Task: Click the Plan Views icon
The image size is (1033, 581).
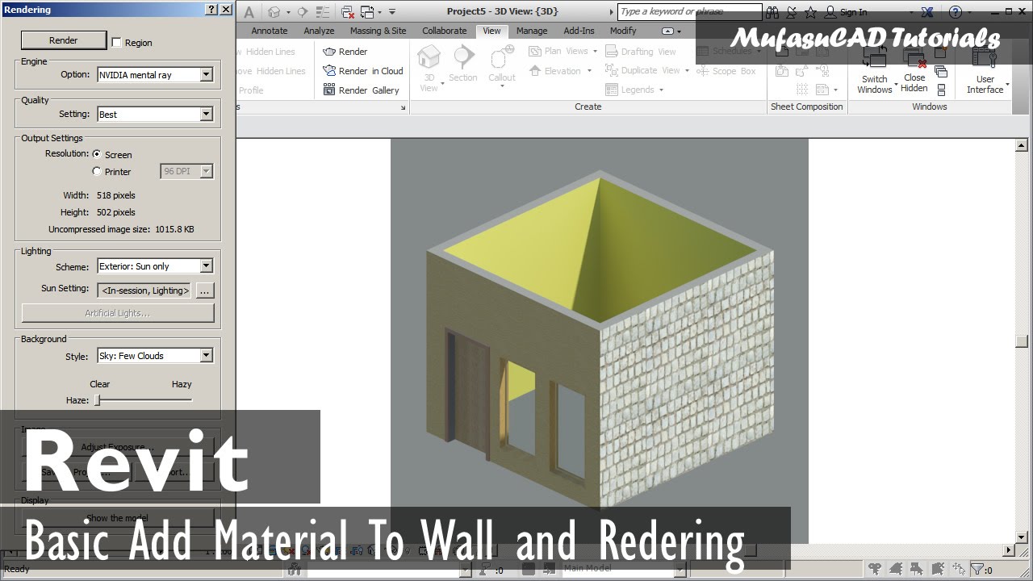Action: [x=534, y=51]
